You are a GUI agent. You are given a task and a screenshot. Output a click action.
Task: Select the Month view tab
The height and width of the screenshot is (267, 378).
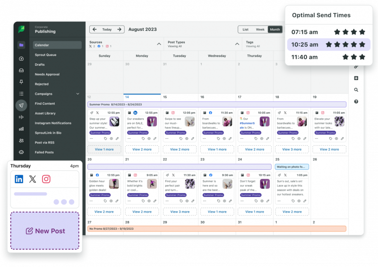click(x=275, y=29)
